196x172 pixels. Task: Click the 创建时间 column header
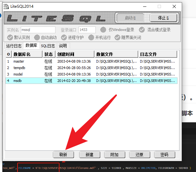[75, 54]
